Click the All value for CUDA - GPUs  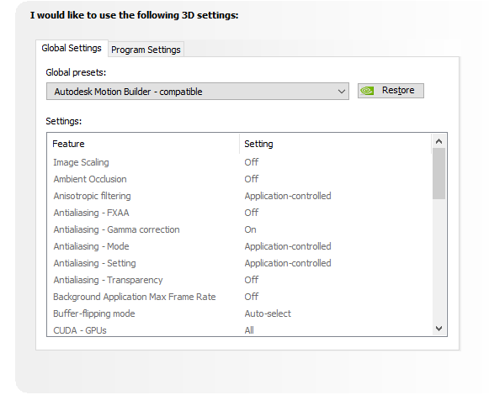point(249,330)
